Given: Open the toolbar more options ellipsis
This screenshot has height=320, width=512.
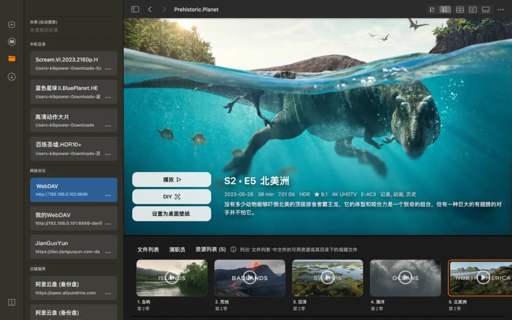Looking at the screenshot, I should tap(501, 9).
